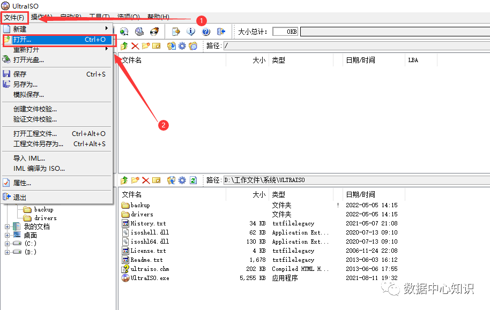
Task: Click the rename icon in local pane toolbar
Action: coord(156,180)
